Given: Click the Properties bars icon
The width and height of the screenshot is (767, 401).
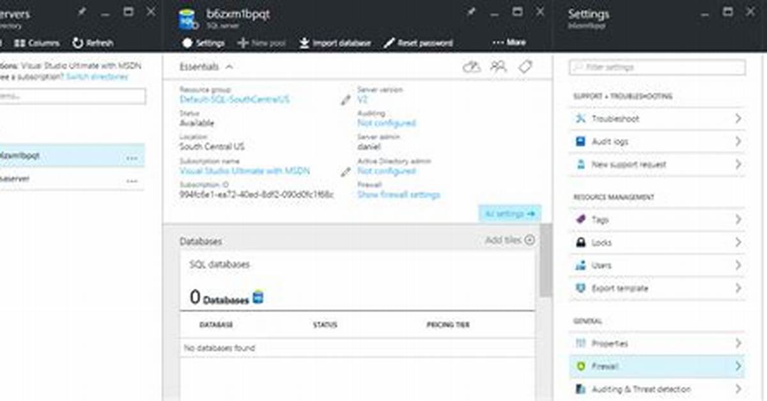Looking at the screenshot, I should point(580,343).
